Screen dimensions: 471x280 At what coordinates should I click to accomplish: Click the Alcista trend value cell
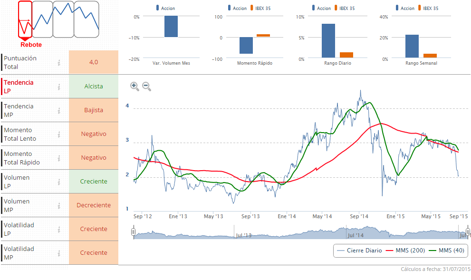click(x=94, y=87)
